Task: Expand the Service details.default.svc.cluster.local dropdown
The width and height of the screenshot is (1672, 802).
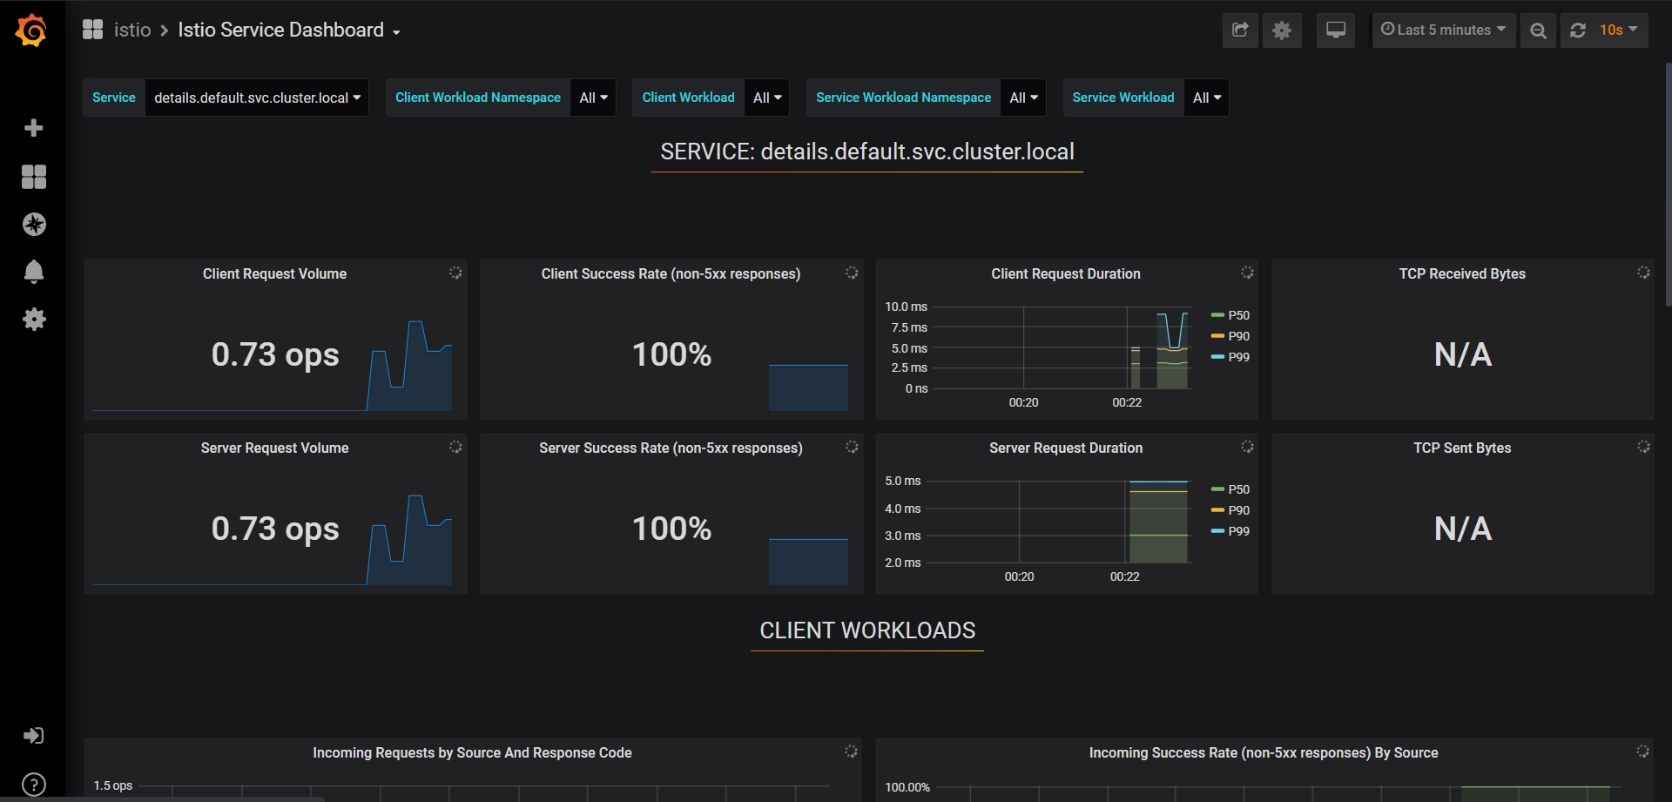Action: click(257, 98)
